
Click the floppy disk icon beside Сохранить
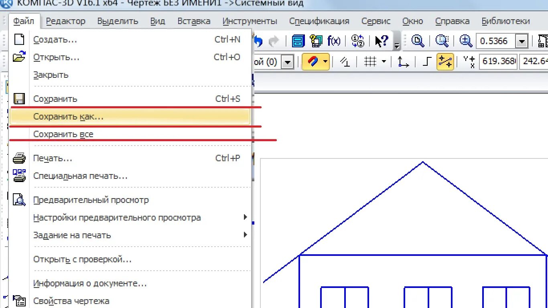click(x=19, y=99)
